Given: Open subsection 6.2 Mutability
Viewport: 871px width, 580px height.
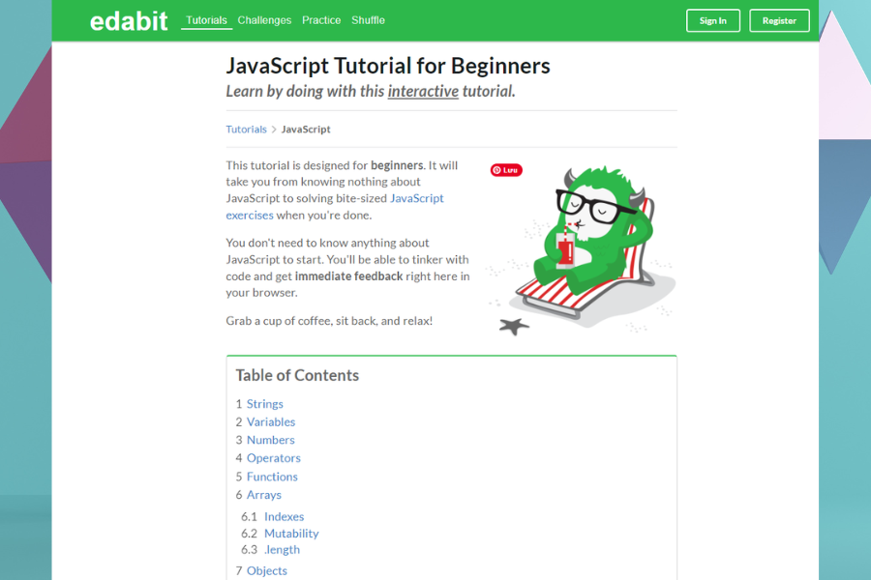Looking at the screenshot, I should (x=291, y=534).
